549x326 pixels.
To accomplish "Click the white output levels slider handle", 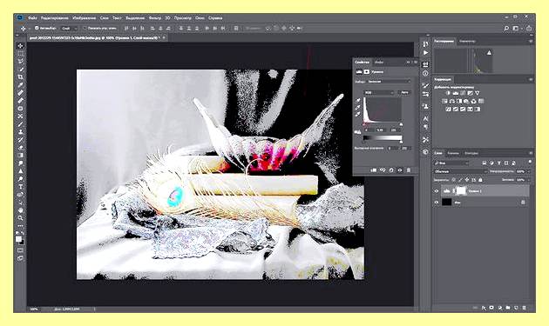I will coord(401,142).
